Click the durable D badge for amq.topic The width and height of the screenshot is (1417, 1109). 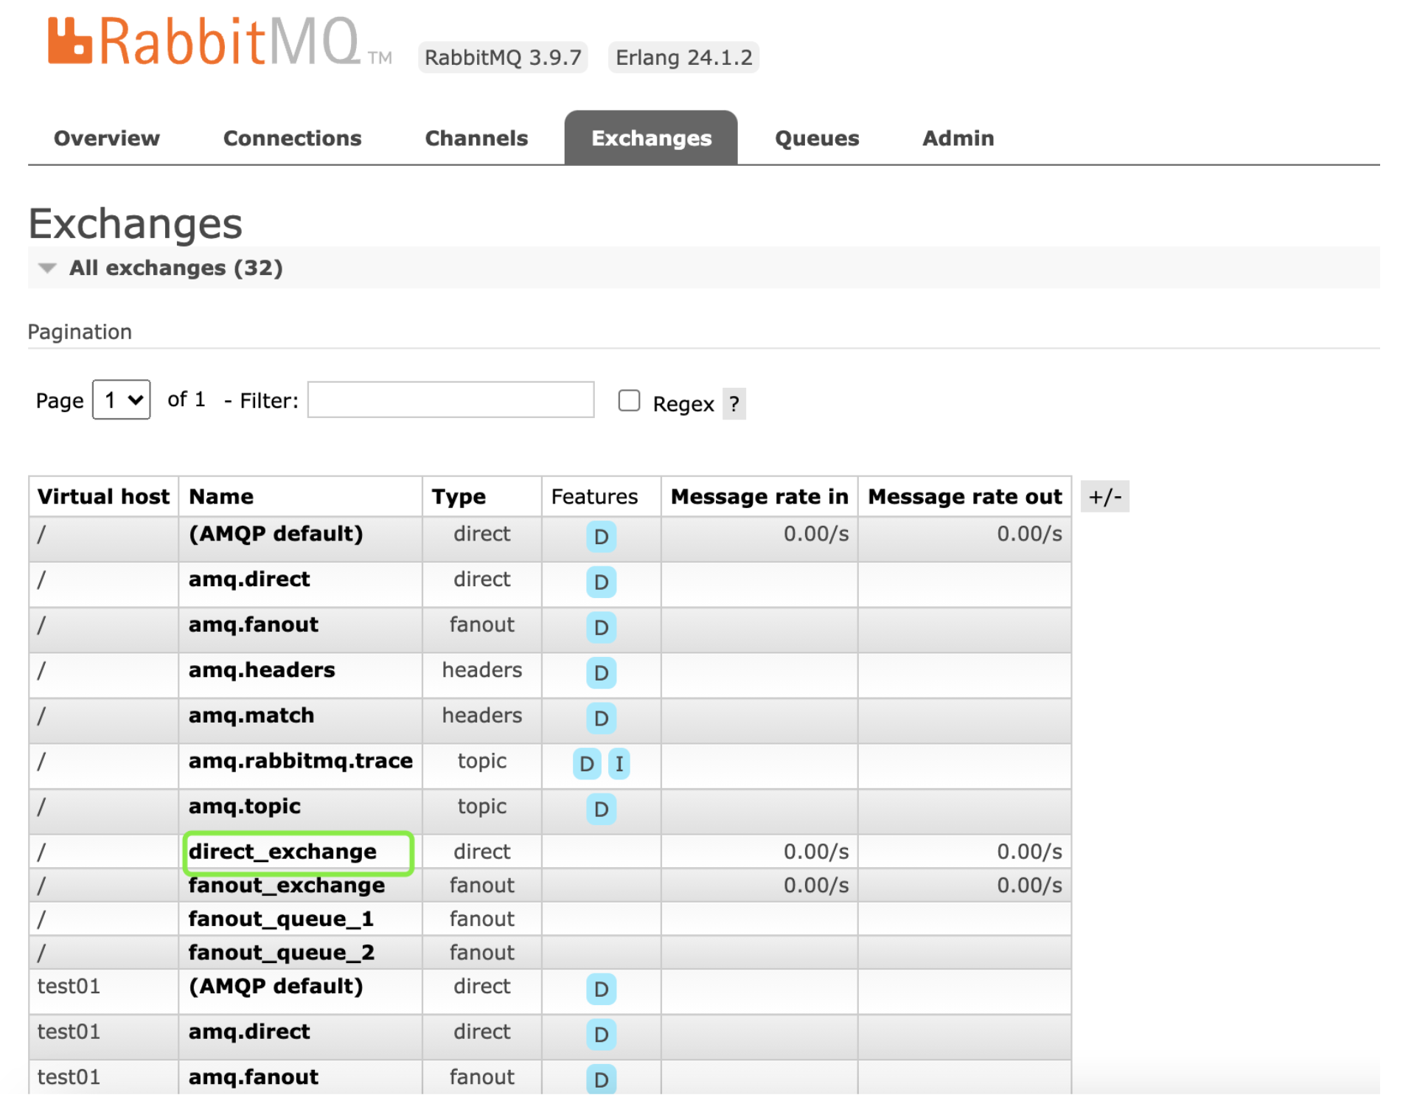point(601,810)
